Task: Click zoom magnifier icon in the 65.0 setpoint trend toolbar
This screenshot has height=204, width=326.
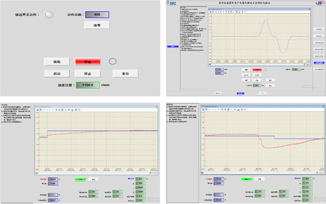Action: pyautogui.click(x=56, y=110)
